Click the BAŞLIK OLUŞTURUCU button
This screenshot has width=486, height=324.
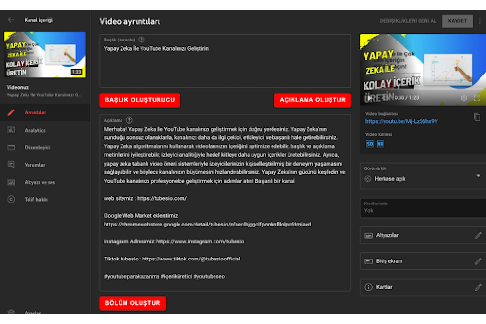click(140, 100)
